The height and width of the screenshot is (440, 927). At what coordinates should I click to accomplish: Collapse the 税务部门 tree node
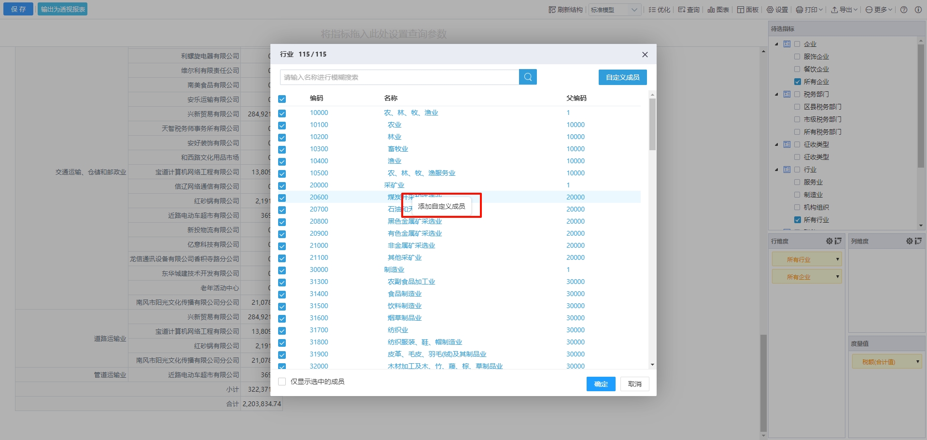pos(776,94)
